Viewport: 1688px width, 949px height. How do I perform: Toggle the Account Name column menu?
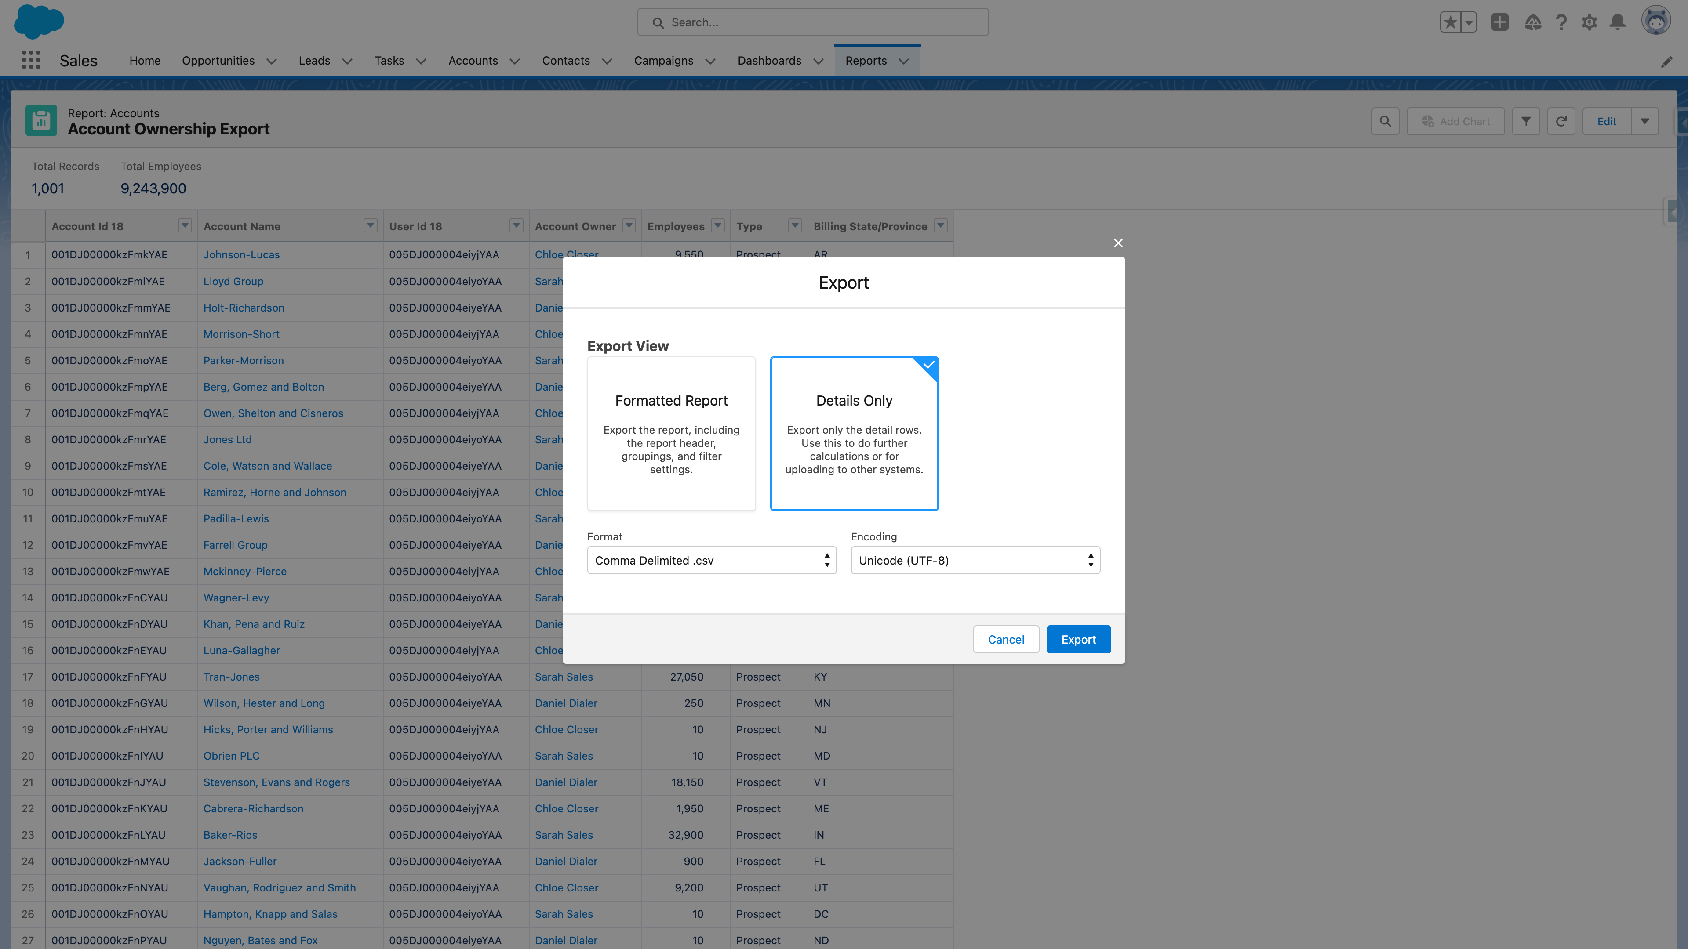tap(370, 225)
